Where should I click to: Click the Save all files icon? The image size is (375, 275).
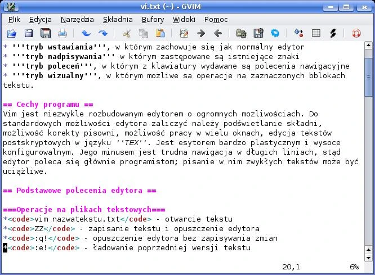point(46,33)
